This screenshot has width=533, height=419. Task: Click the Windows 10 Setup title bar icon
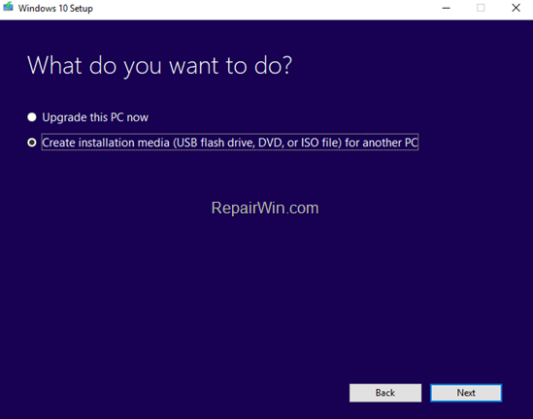[8, 7]
